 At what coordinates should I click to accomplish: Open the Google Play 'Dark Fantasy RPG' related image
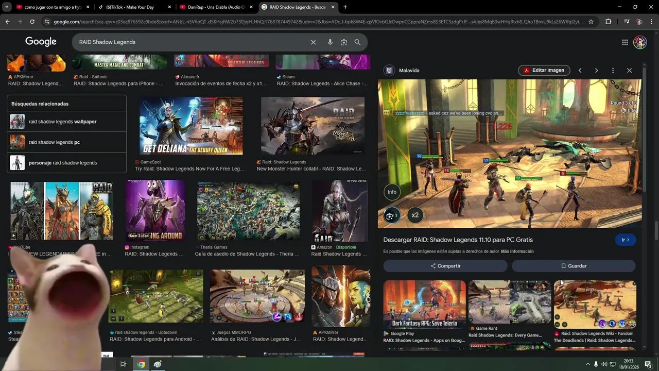pos(424,305)
